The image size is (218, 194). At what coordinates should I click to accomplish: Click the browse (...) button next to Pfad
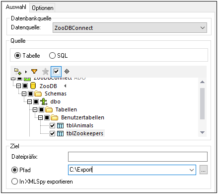click(x=204, y=170)
